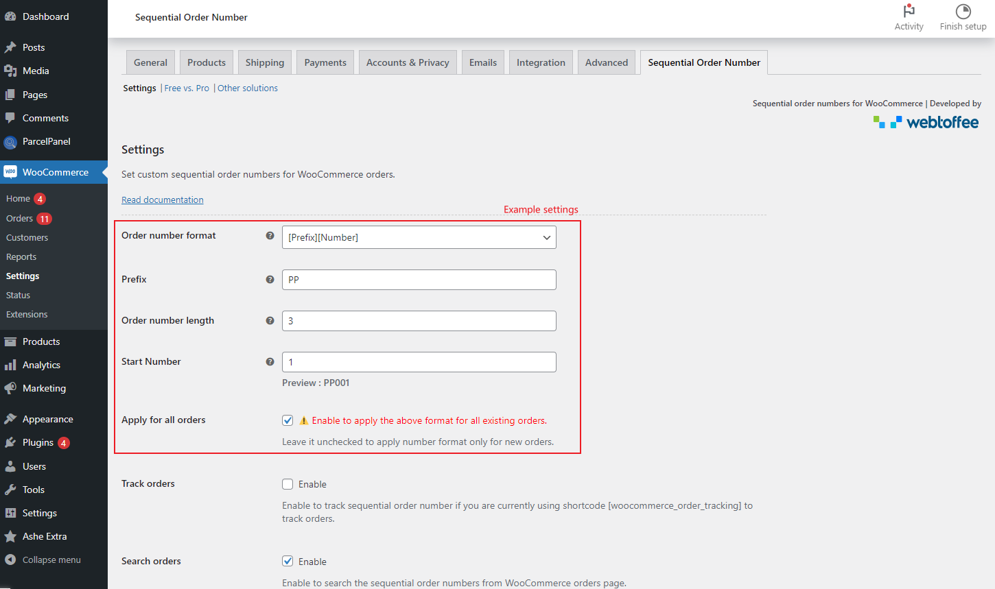Click the Settings sliders icon in sidebar
Image resolution: width=995 pixels, height=589 pixels.
(10, 513)
